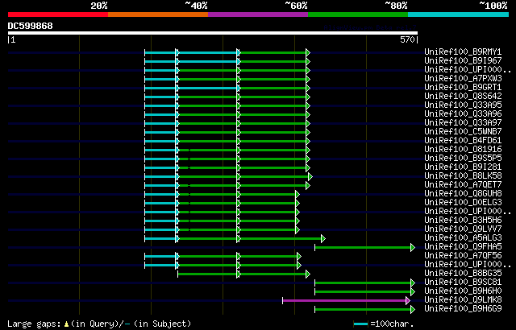The image size is (516, 330).
Task: Open subject UniRef100_B9SC81
Action: 463,283
